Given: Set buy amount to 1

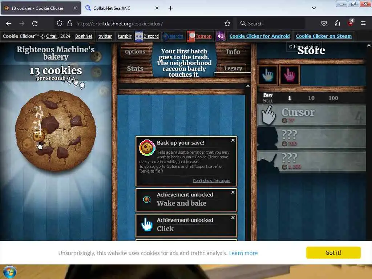Looking at the screenshot, I should pos(290,98).
